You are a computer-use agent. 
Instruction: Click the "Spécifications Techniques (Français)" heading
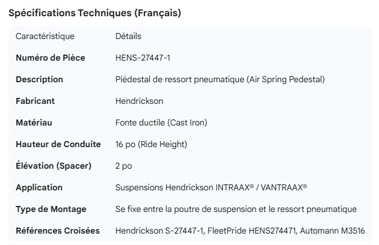point(94,13)
